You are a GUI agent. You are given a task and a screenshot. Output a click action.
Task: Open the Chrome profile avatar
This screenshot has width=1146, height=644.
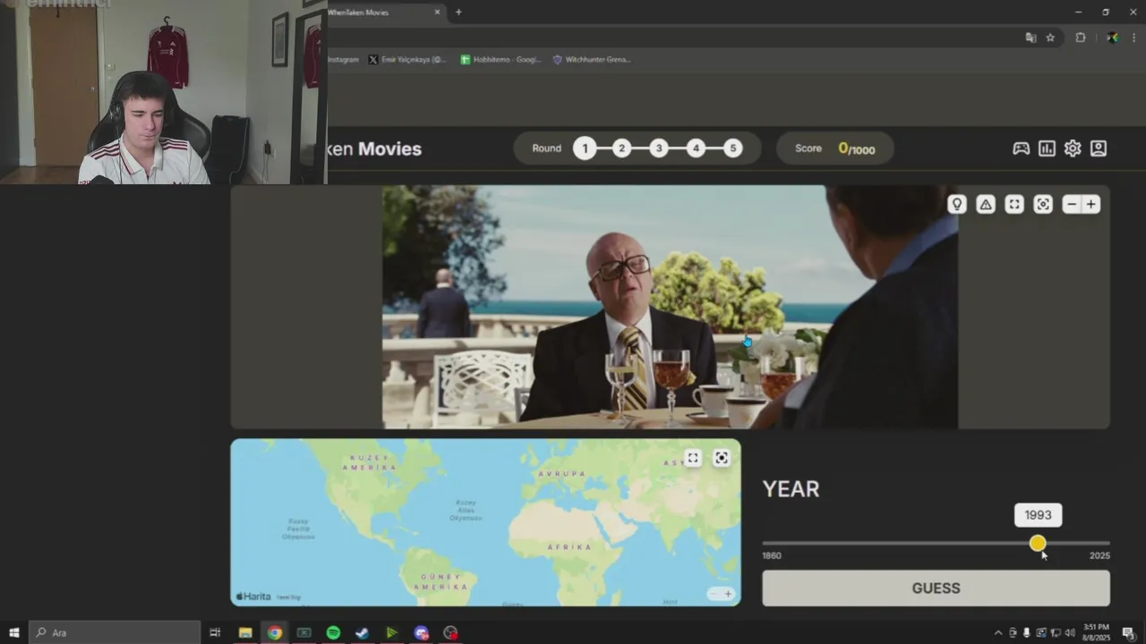[x=1112, y=38]
